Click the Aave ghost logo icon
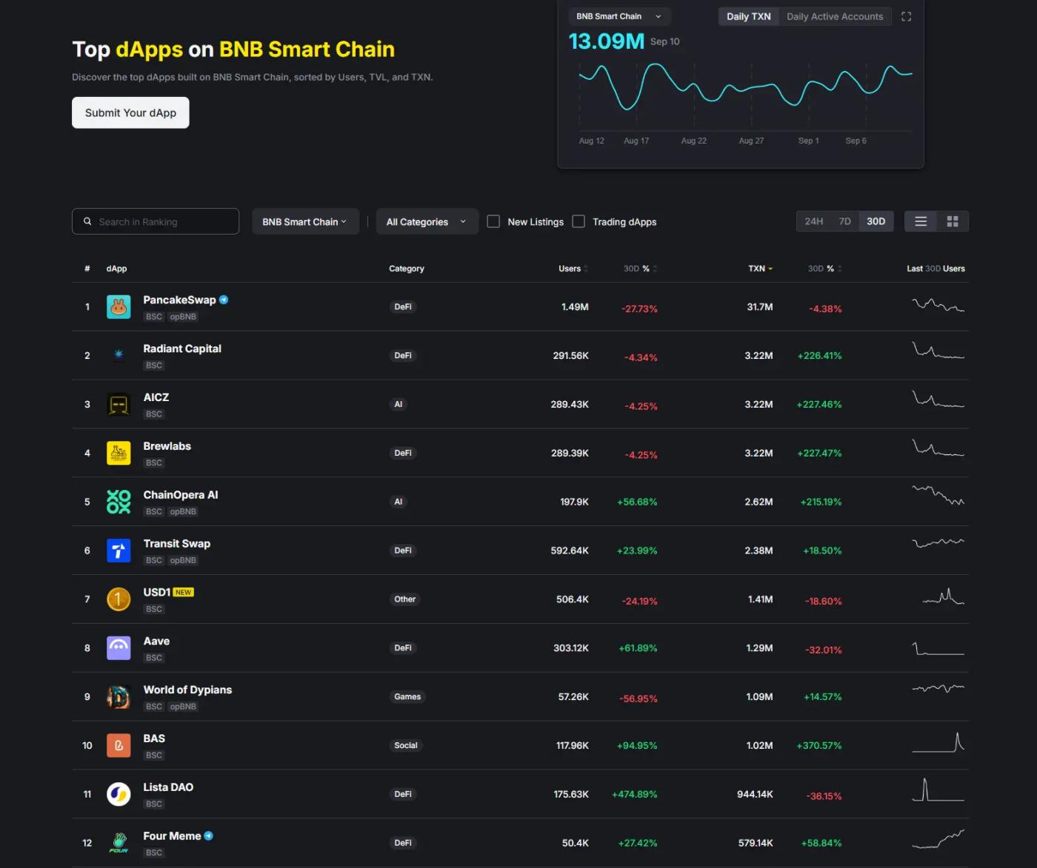The width and height of the screenshot is (1037, 868). 119,648
